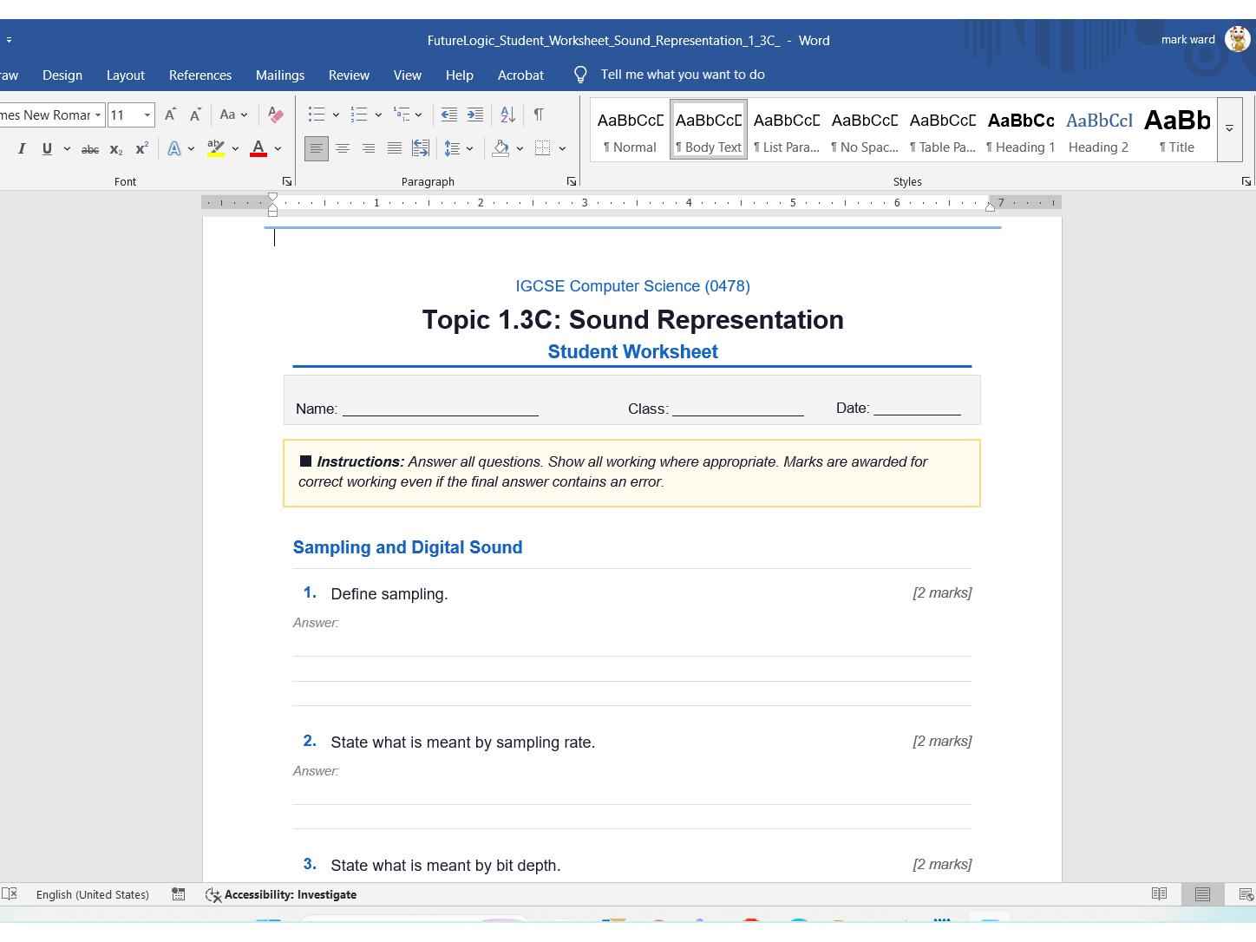This screenshot has width=1256, height=942.
Task: Apply the No Spacing style
Action: click(865, 129)
